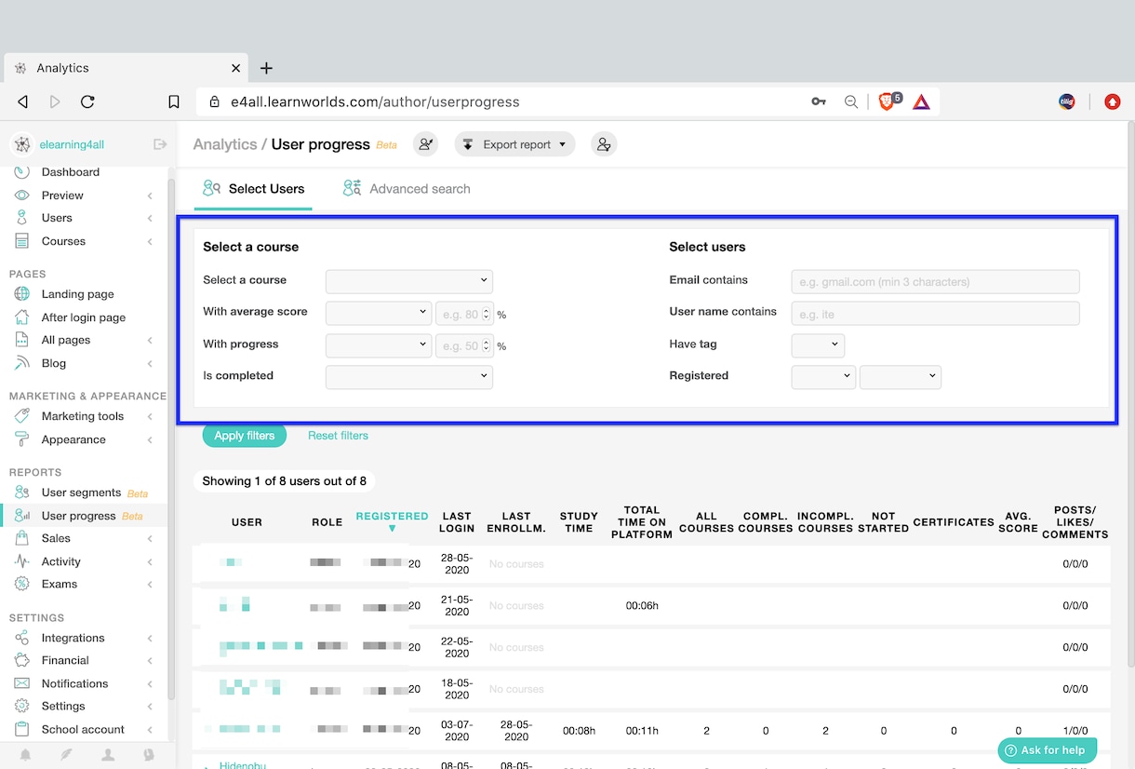This screenshot has width=1135, height=769.
Task: Open the Have tag dropdown
Action: 818,344
